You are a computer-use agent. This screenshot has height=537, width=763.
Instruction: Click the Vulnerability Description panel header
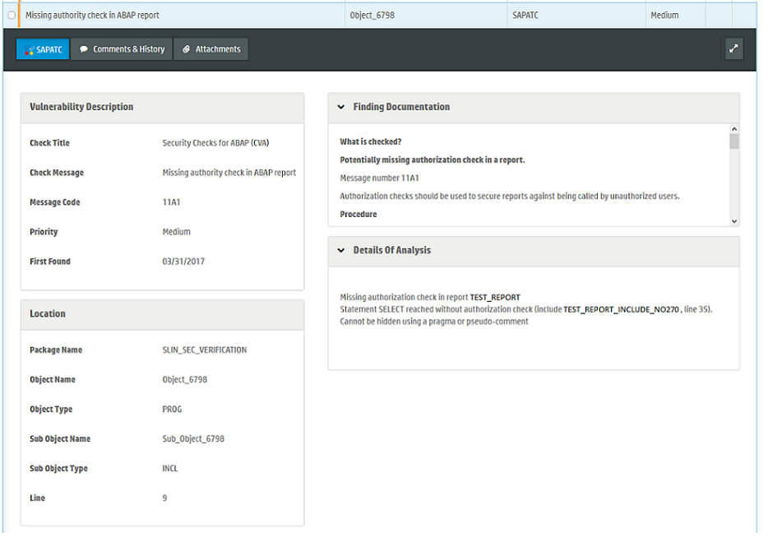pos(81,107)
